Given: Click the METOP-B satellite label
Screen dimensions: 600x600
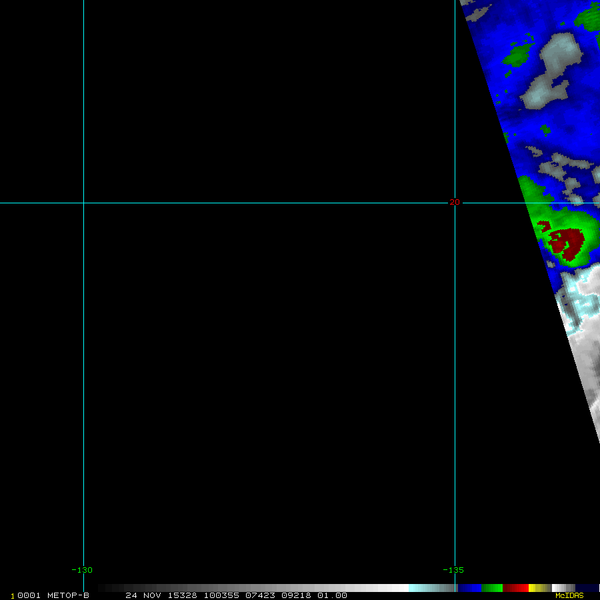Looking at the screenshot, I should tap(68, 595).
